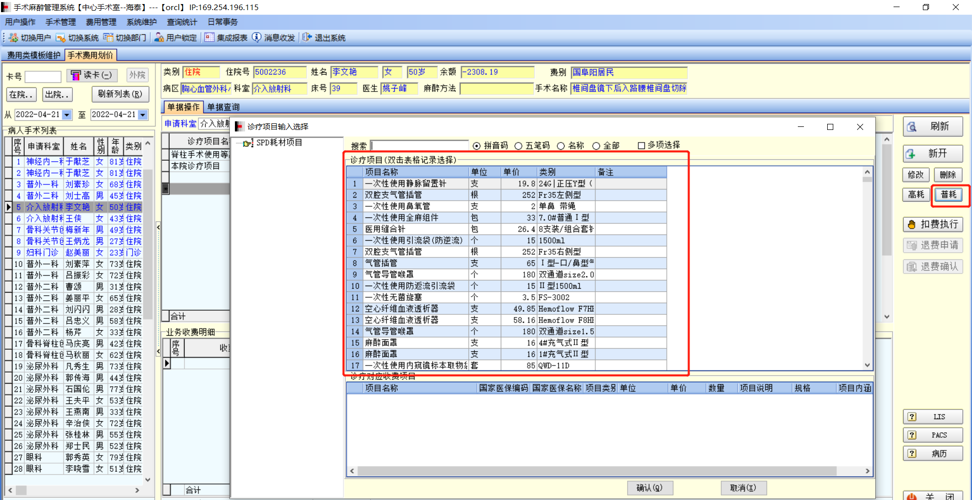Click the 刷新列表(R) button
The width and height of the screenshot is (972, 500).
(120, 94)
